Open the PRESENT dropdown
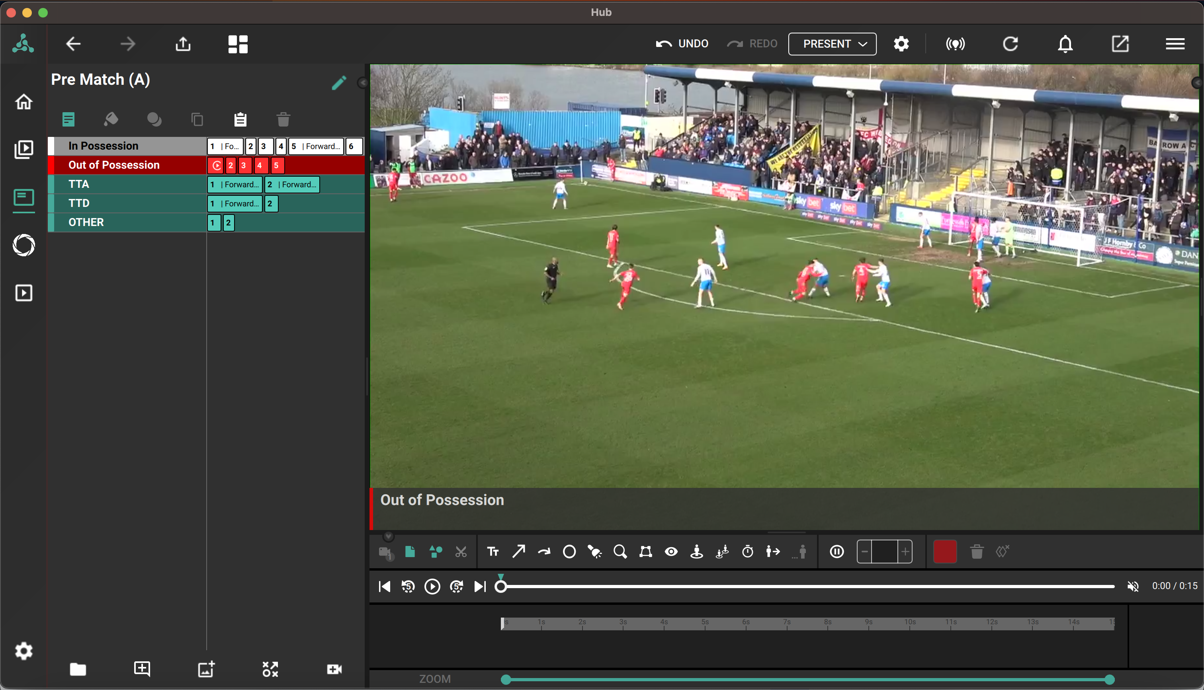Image resolution: width=1204 pixels, height=690 pixels. tap(833, 44)
